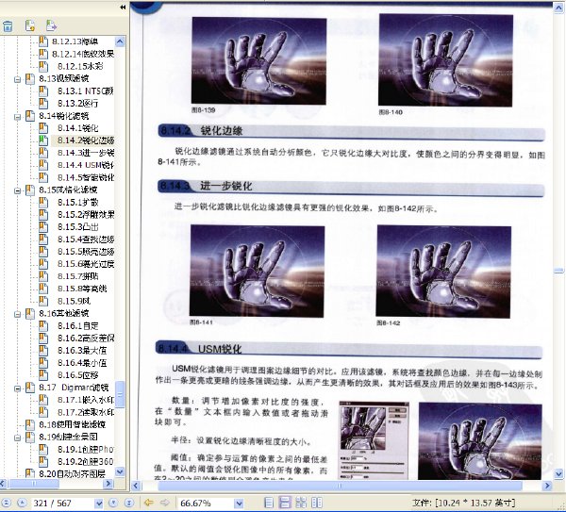
Task: Collapse the 8.14锐化滤镜 tree node
Action: click(x=17, y=117)
